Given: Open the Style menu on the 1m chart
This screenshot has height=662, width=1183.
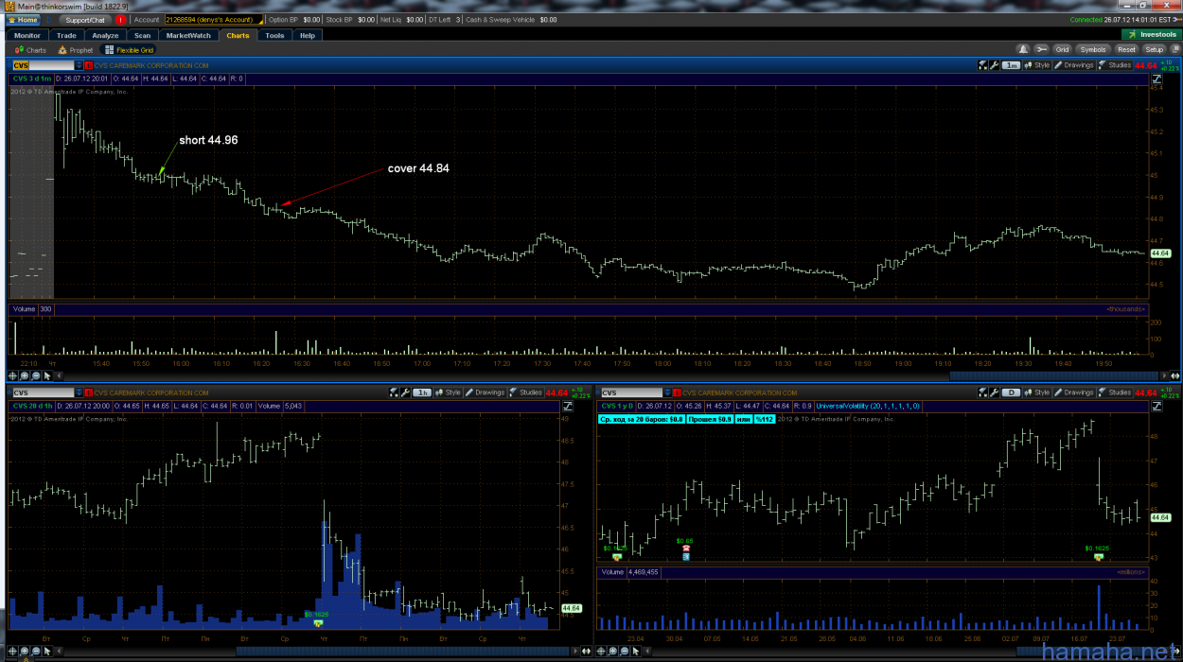Looking at the screenshot, I should [1037, 65].
